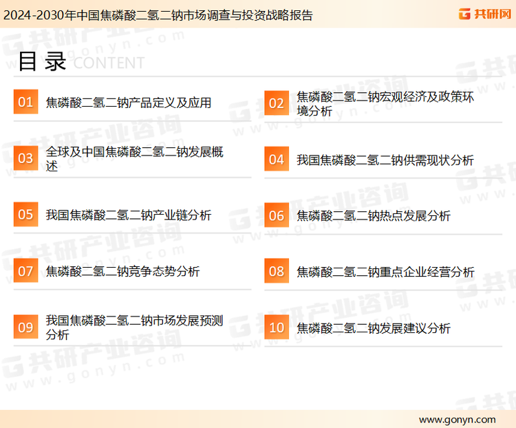Open chapter 焦磷酸二氢二钠宏观经济及政策环境分析
Screen dimensions: 516x428
click(385, 104)
